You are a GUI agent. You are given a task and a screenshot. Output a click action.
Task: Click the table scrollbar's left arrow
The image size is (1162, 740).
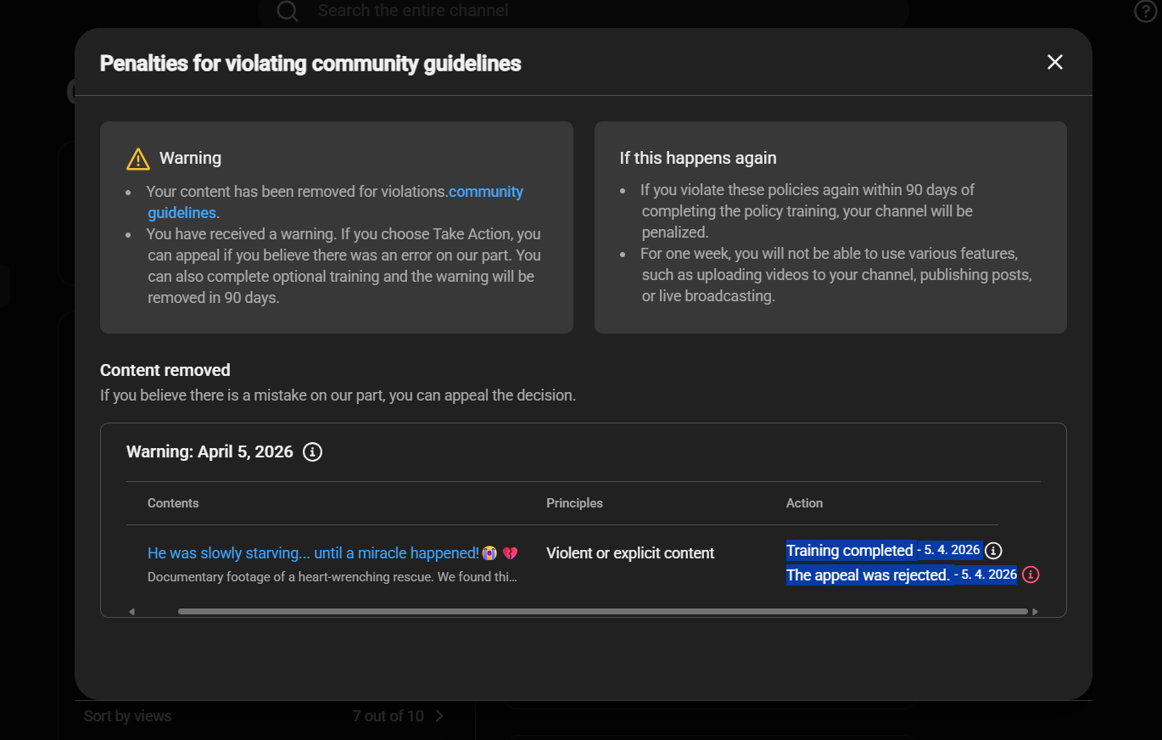131,611
